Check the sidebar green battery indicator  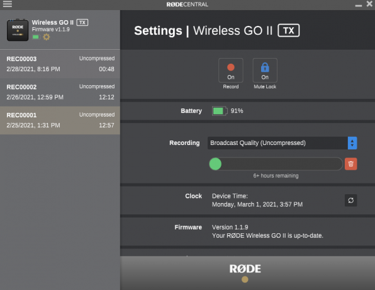point(36,37)
